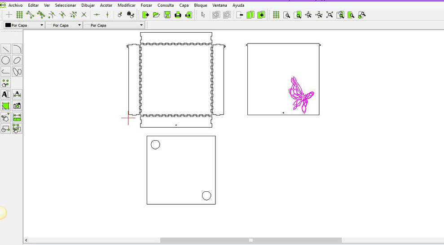Enable snap to points on entity
The width and height of the screenshot is (444, 245).
(41, 15)
